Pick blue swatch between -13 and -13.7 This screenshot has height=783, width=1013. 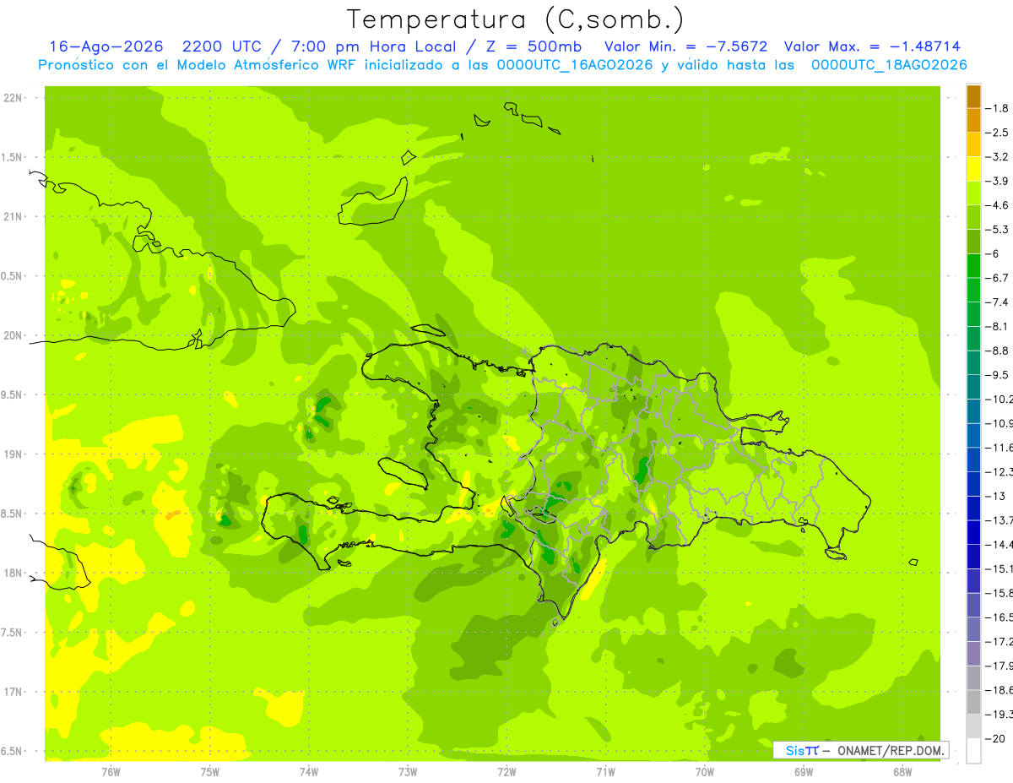pos(973,508)
